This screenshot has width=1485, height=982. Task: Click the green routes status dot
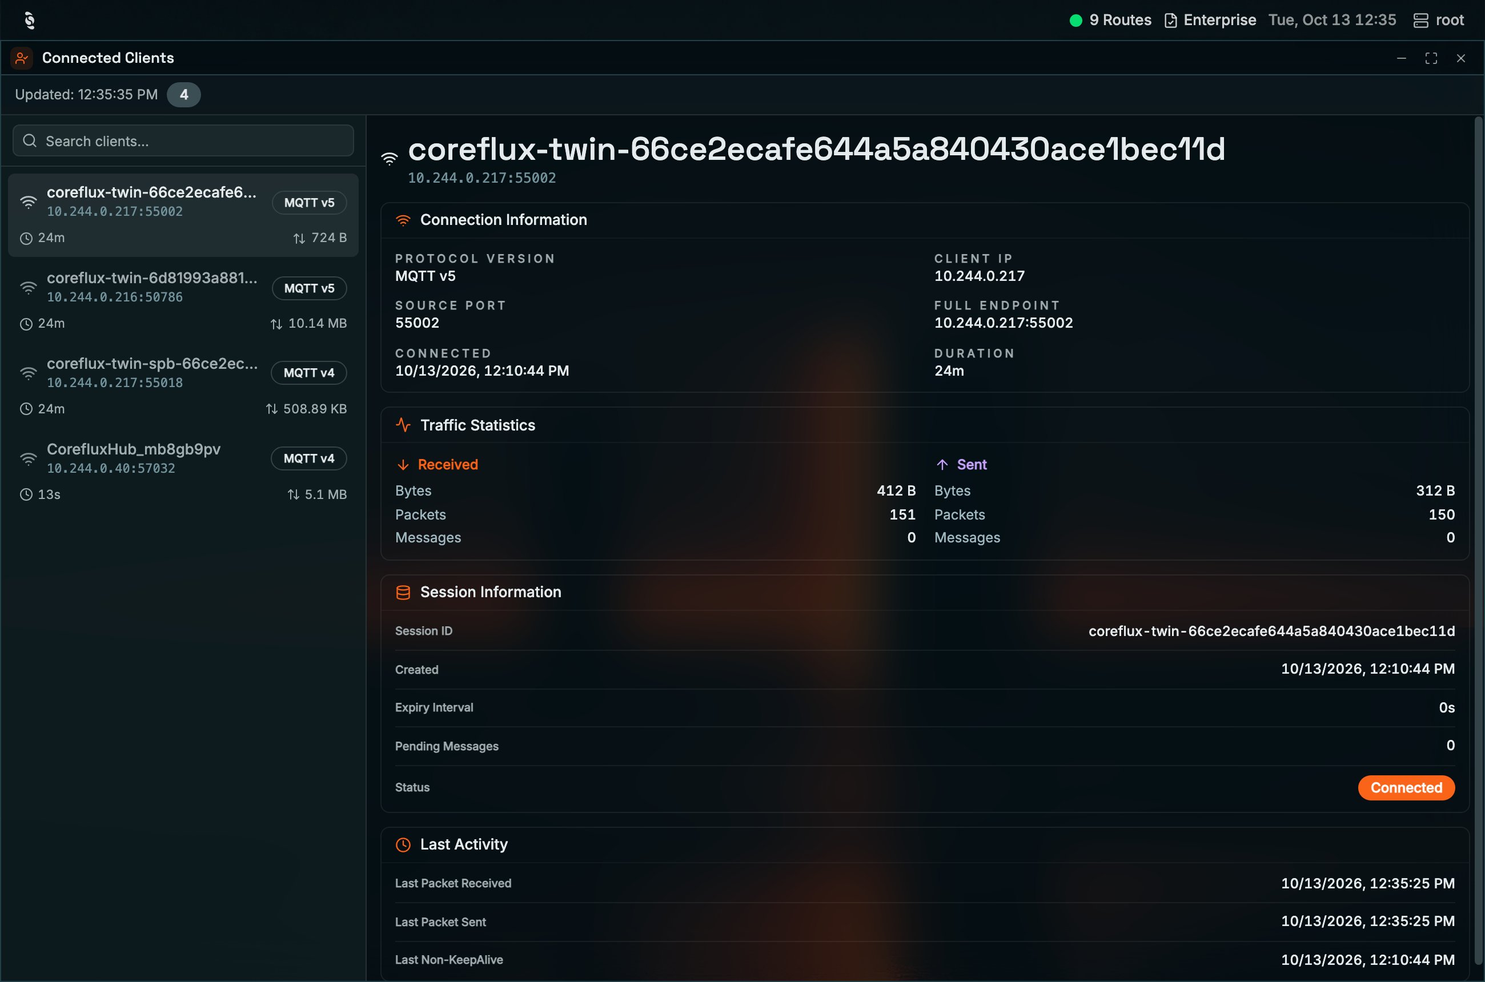click(1075, 20)
